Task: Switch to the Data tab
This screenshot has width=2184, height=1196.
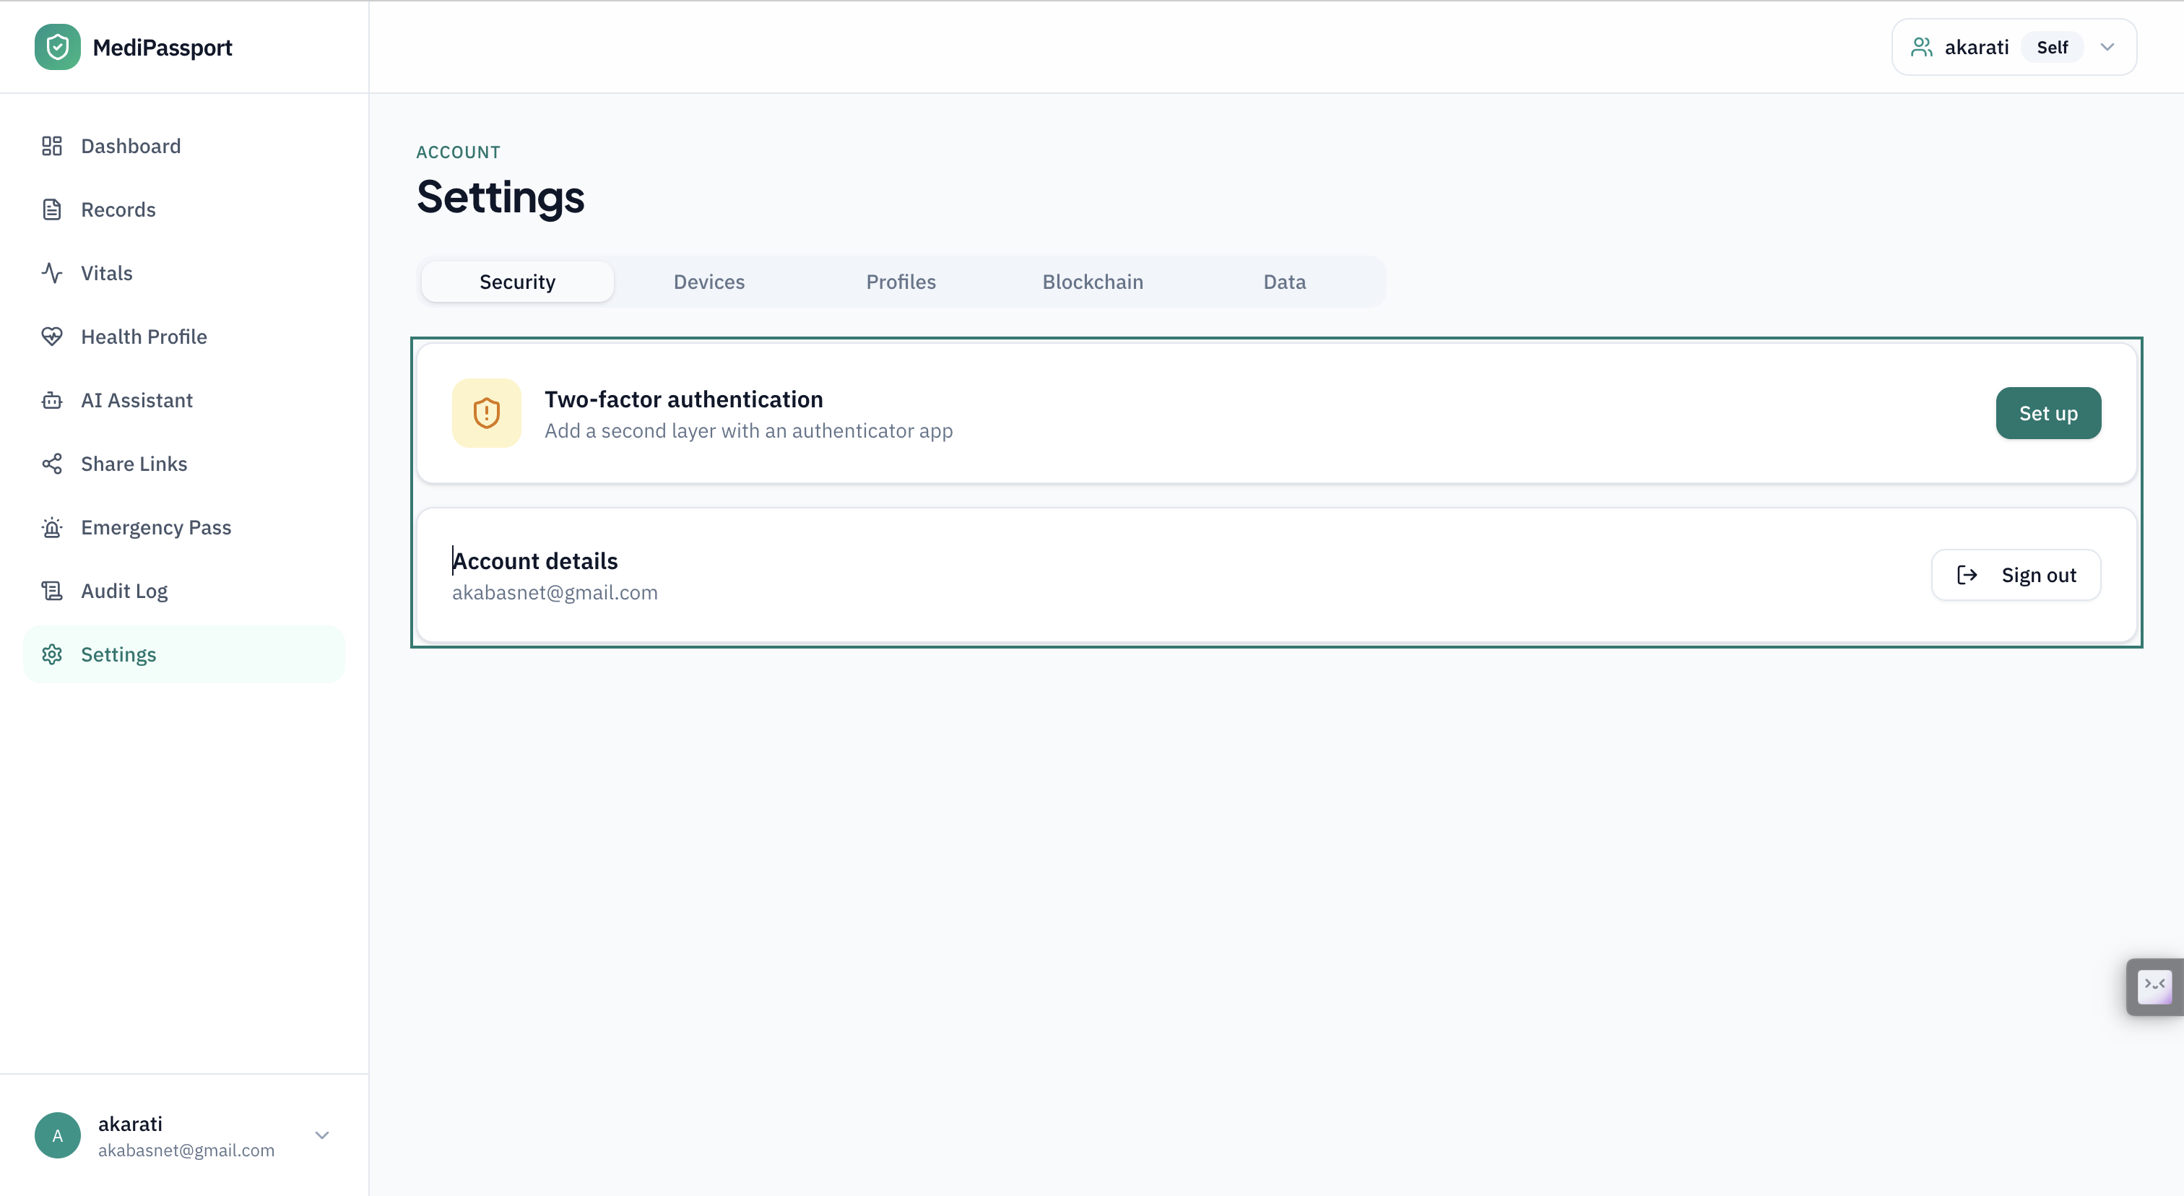Action: tap(1284, 282)
